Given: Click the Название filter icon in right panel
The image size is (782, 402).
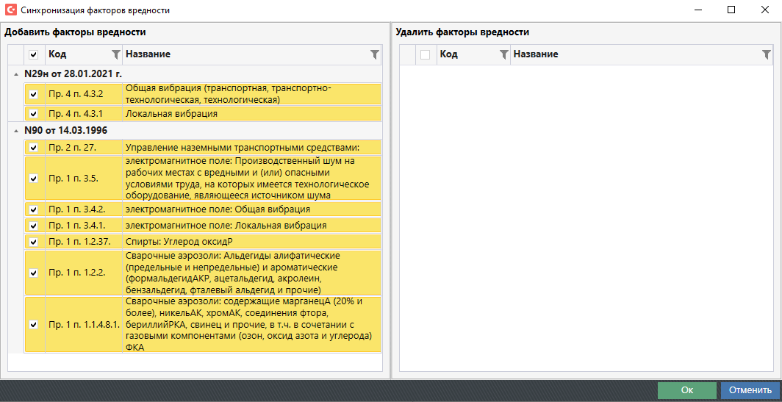Looking at the screenshot, I should pyautogui.click(x=766, y=54).
